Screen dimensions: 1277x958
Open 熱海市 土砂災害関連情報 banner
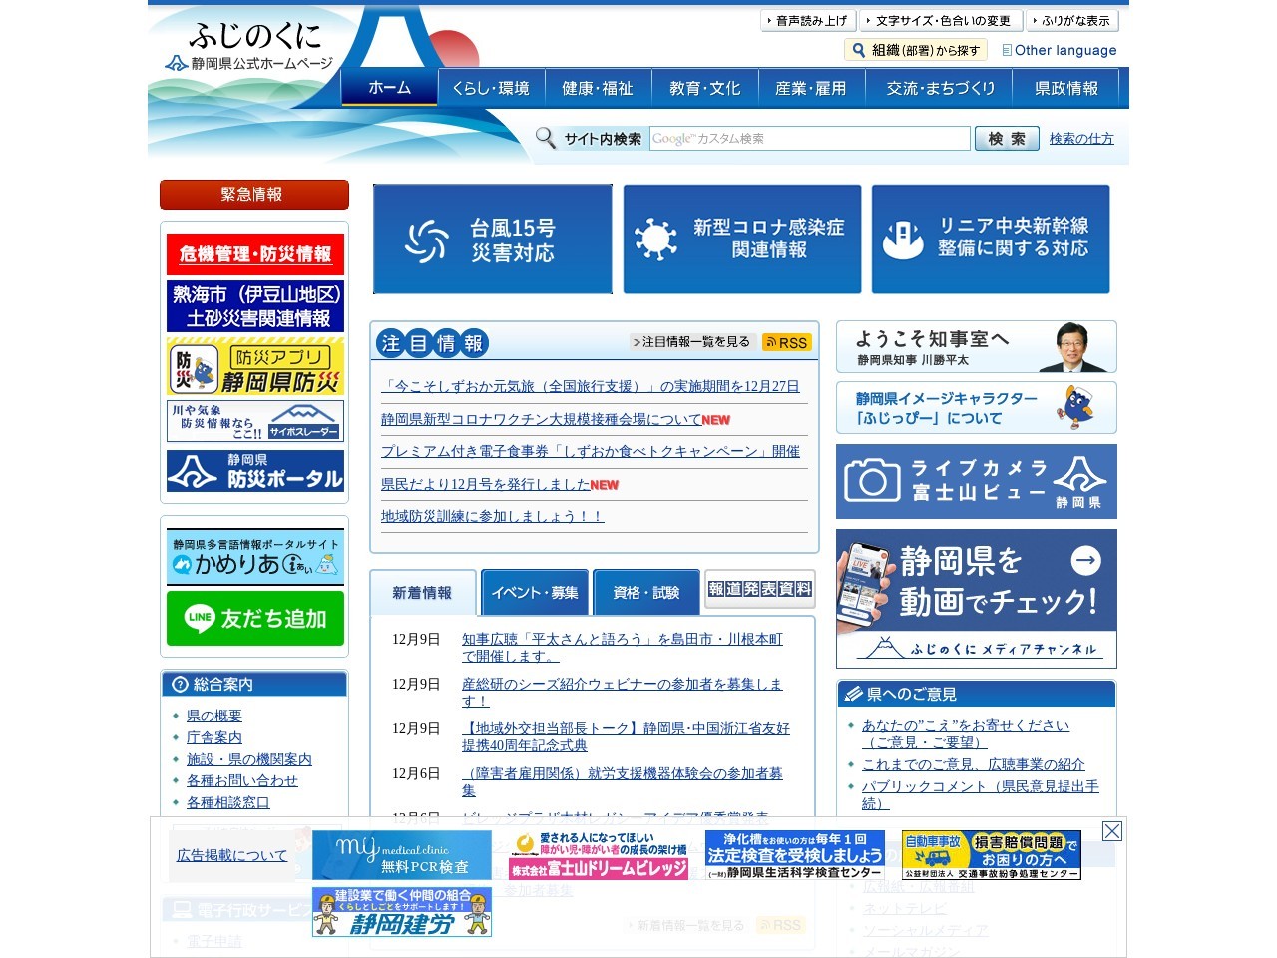pos(255,306)
